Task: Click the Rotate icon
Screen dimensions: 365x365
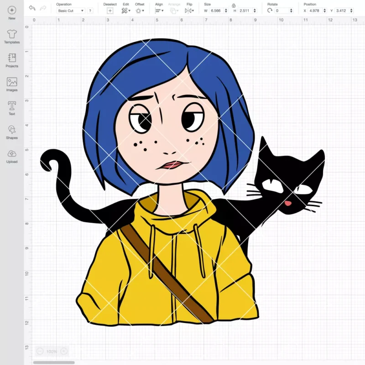Action: coord(270,10)
